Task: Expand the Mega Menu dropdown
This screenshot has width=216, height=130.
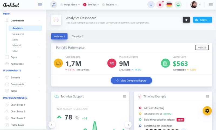Action: [x=70, y=5]
